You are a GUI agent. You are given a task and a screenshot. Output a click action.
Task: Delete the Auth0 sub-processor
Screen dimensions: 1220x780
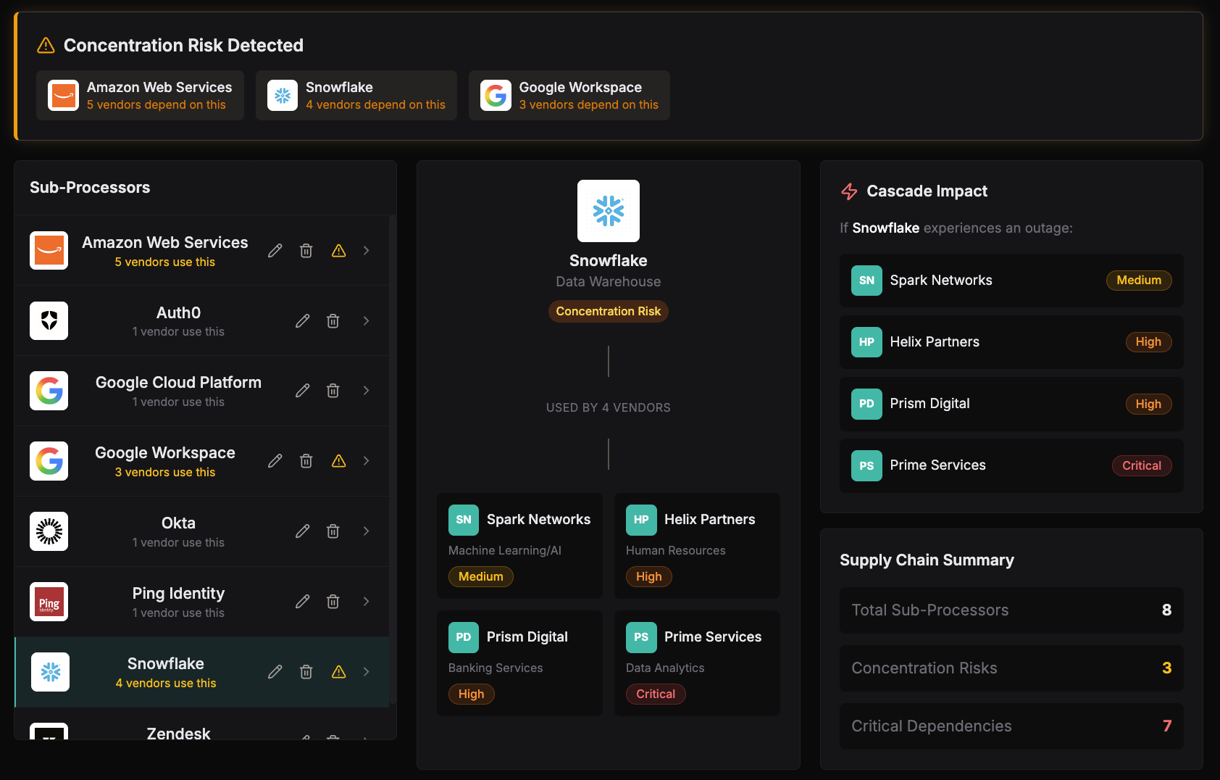pyautogui.click(x=333, y=320)
